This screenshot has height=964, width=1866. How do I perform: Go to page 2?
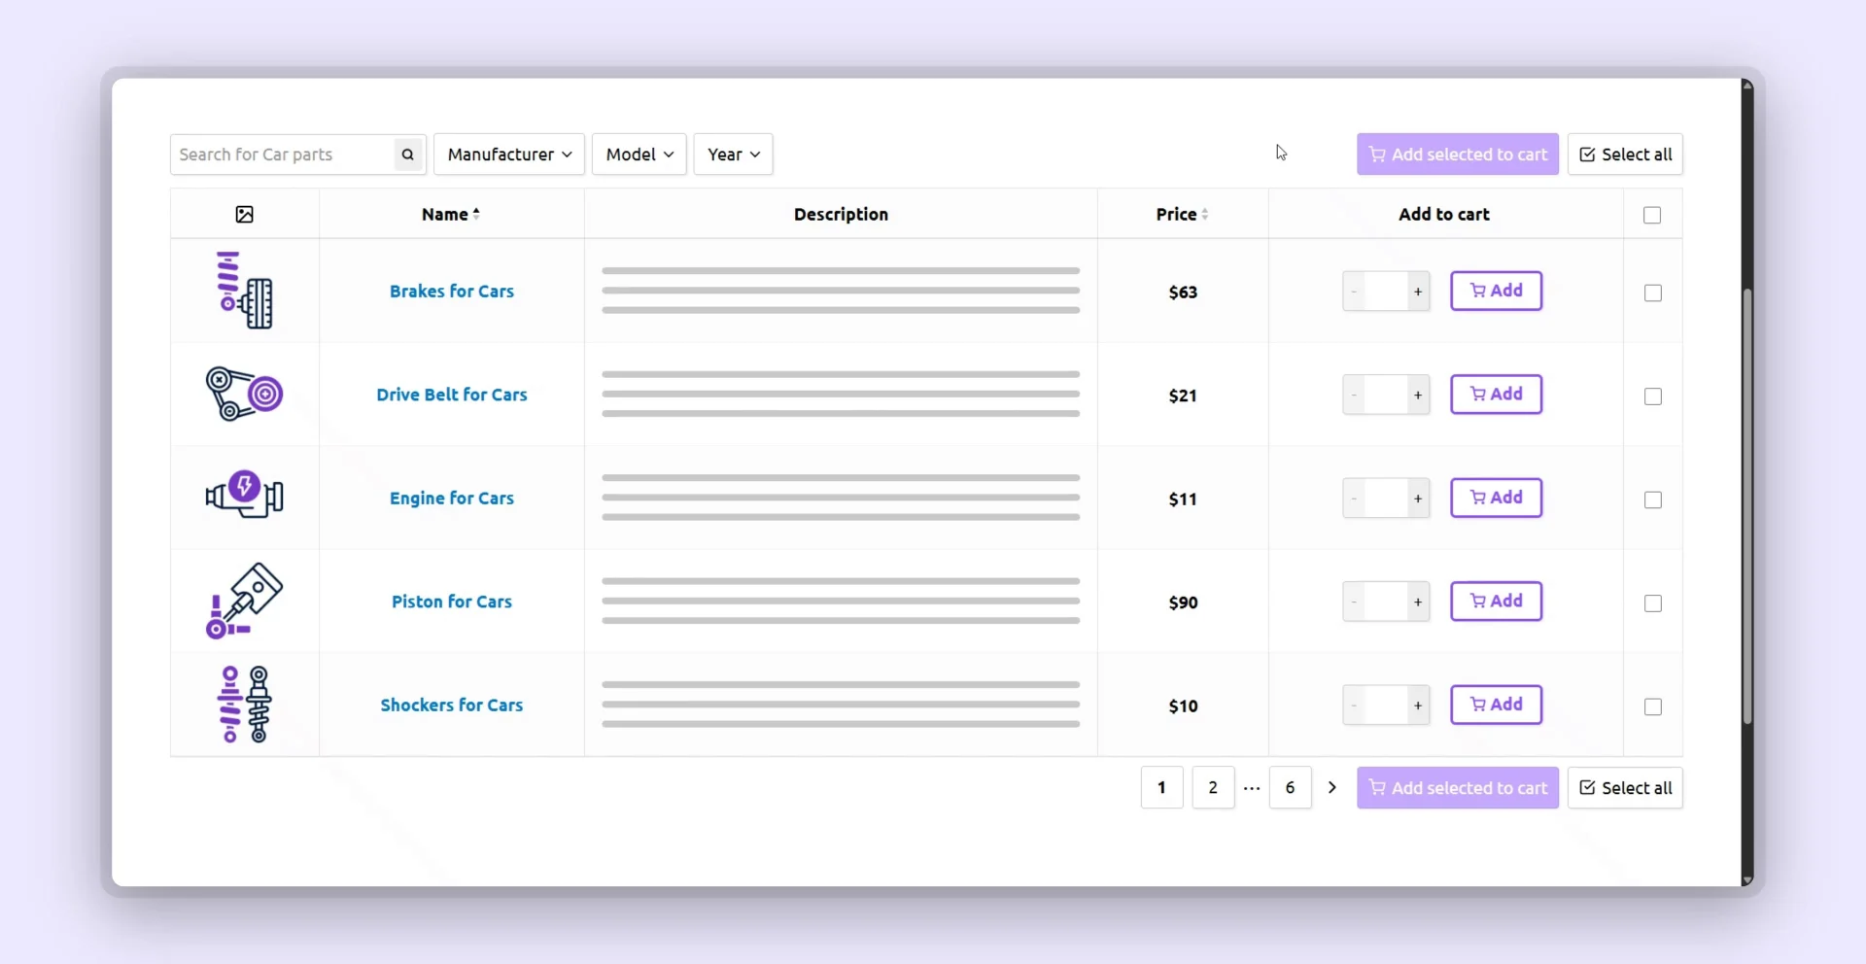tap(1213, 787)
